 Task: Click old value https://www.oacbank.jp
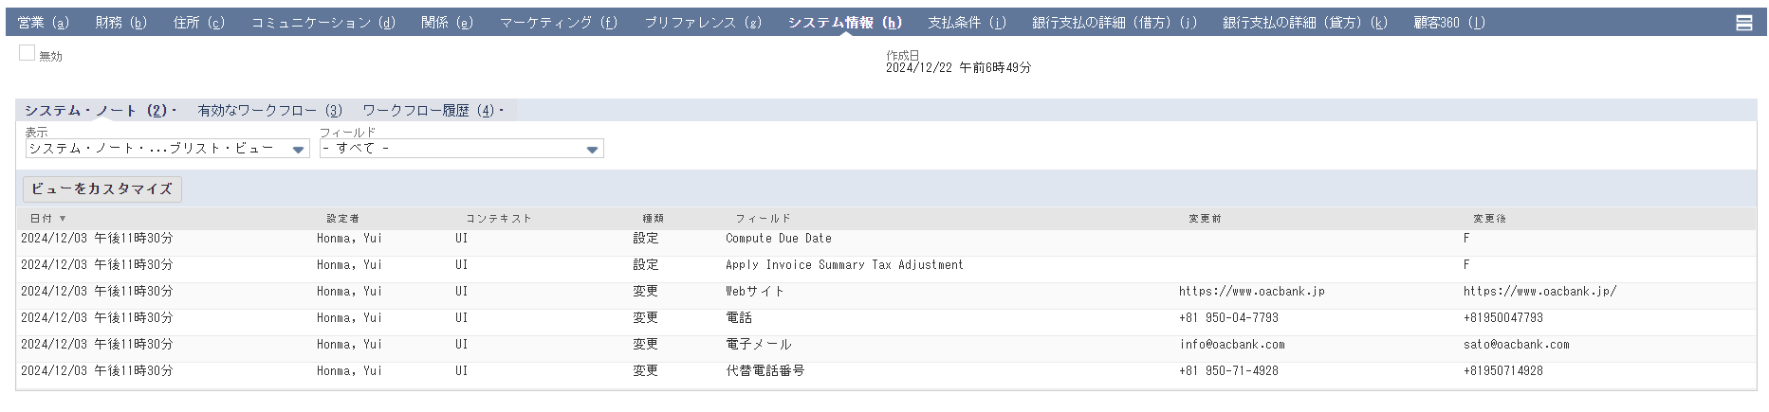[1252, 292]
